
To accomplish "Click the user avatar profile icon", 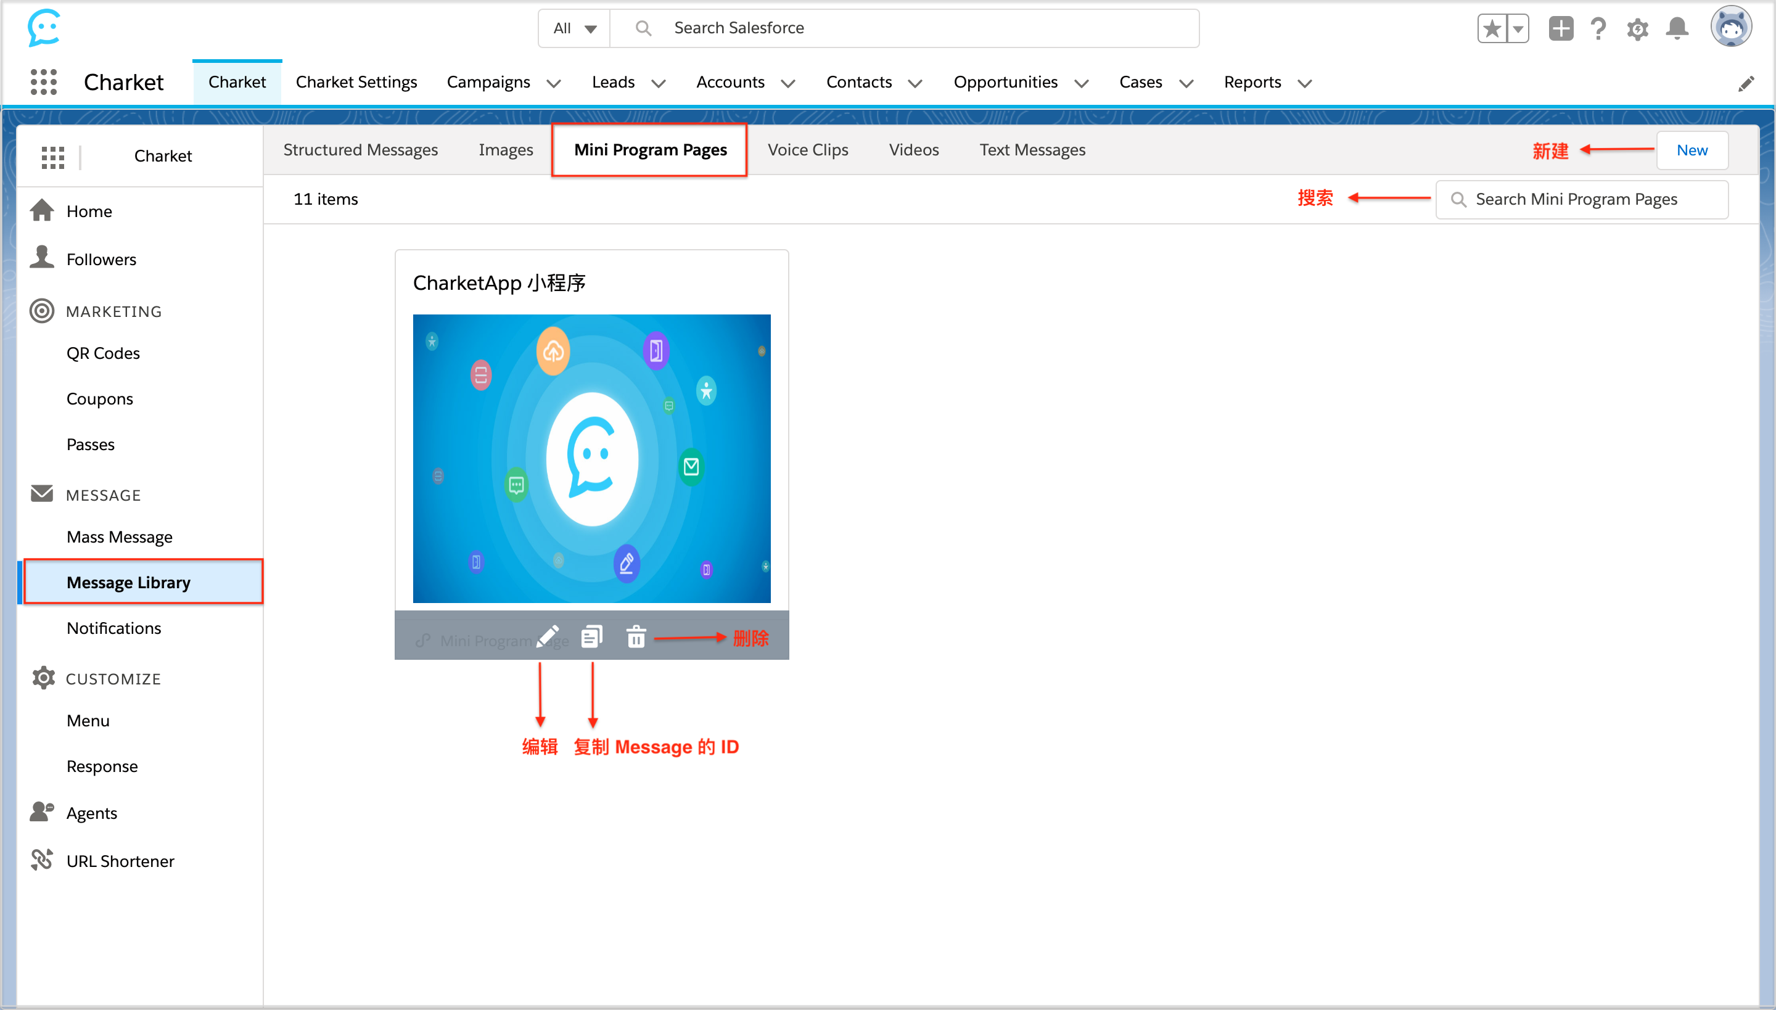I will click(1731, 28).
